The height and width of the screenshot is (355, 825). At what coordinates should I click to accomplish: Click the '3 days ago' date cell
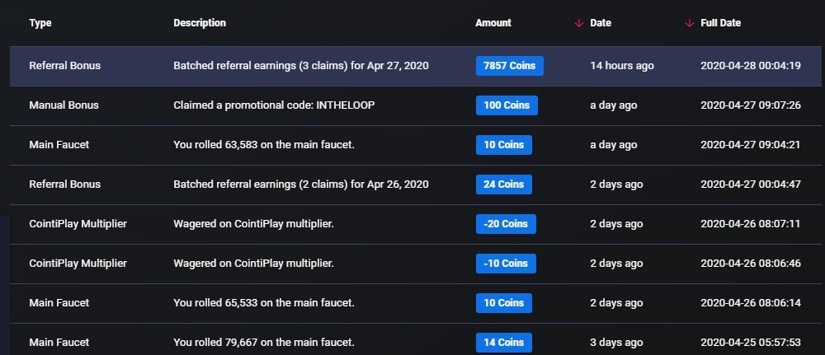[x=616, y=343]
